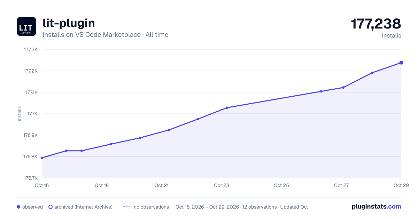Click the 176.8K y-axis label

pyautogui.click(x=31, y=157)
